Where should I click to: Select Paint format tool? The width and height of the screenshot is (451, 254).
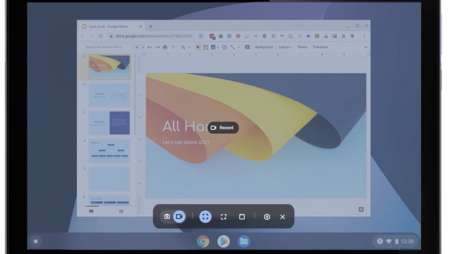(x=173, y=47)
